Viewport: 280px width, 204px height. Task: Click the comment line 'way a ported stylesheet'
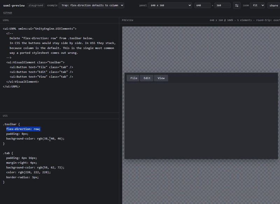point(44,53)
